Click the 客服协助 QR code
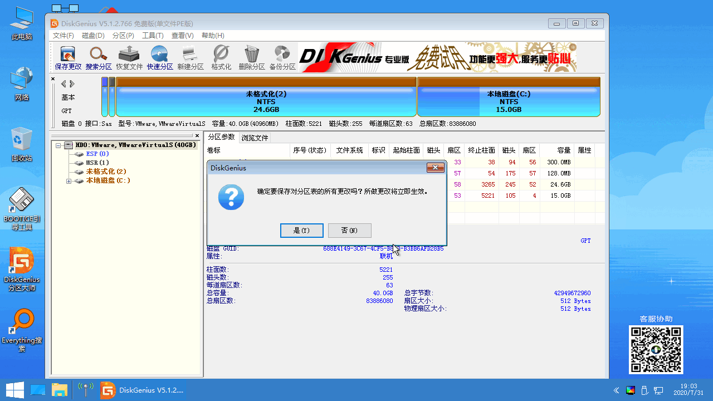Viewport: 713px width, 401px height. click(656, 350)
